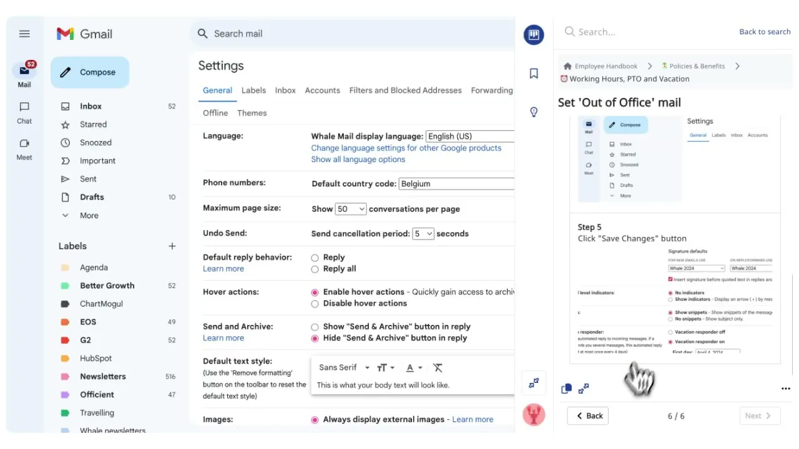The width and height of the screenshot is (799, 449).
Task: Open the Gmail main menu hamburger icon
Action: coord(24,34)
